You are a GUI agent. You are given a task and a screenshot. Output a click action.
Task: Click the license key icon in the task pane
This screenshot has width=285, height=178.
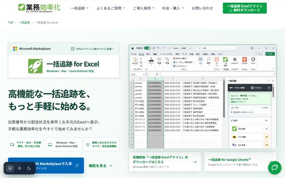232,88
